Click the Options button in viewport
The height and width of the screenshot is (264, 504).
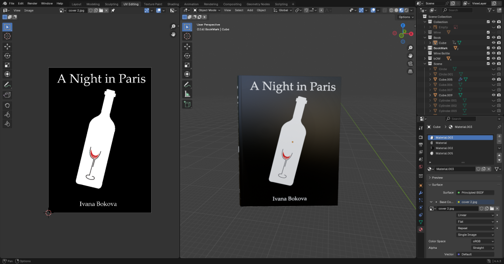(405, 17)
